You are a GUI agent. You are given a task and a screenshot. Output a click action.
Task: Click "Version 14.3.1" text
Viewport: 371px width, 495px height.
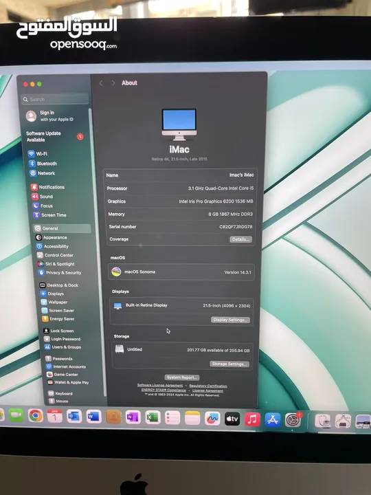[x=238, y=272]
